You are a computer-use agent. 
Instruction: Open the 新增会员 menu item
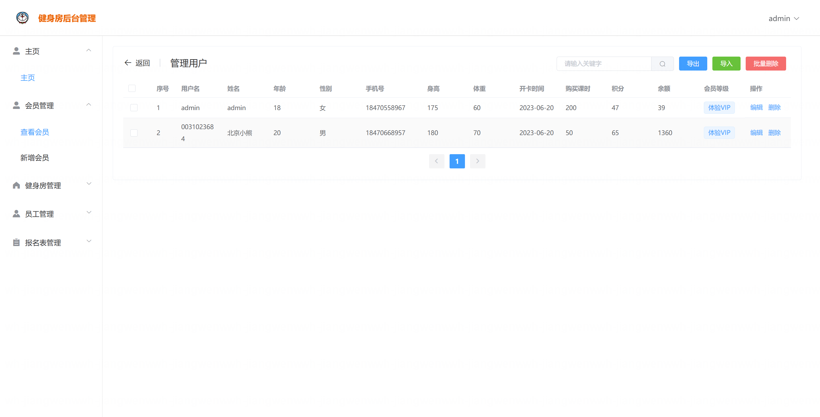point(35,158)
